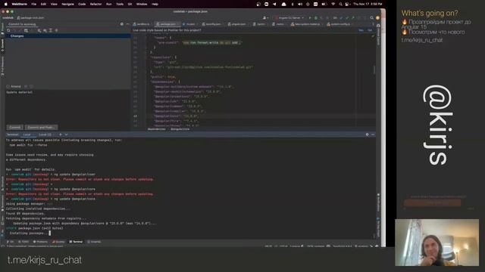Add a new terminal session with plus
The width and height of the screenshot is (485, 272).
pos(61,134)
